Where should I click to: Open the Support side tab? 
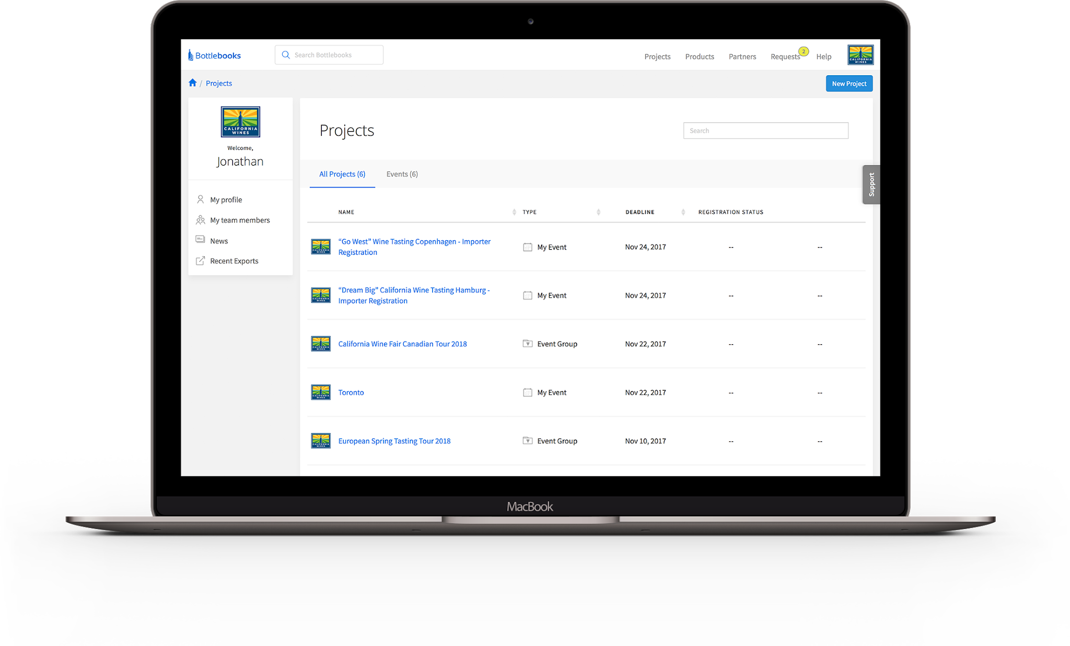(x=871, y=184)
